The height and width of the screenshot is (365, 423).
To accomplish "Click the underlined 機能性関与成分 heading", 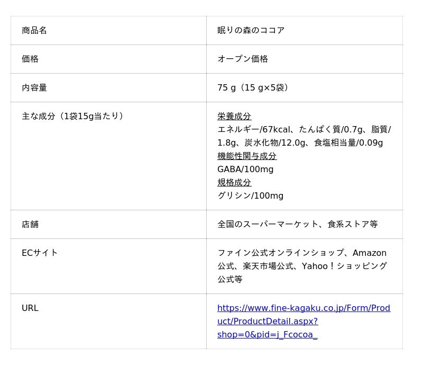I will click(x=247, y=156).
